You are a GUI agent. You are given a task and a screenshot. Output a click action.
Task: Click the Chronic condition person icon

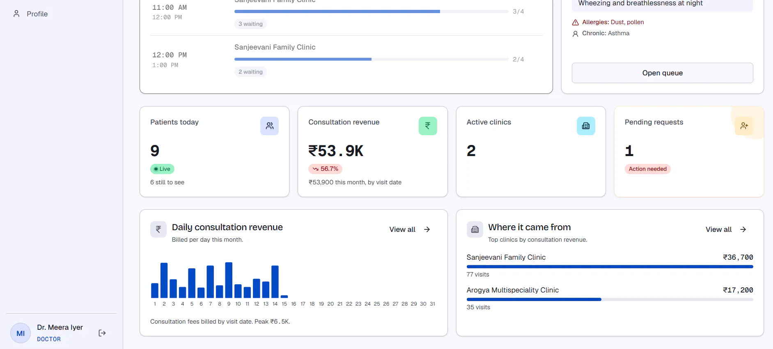point(576,34)
